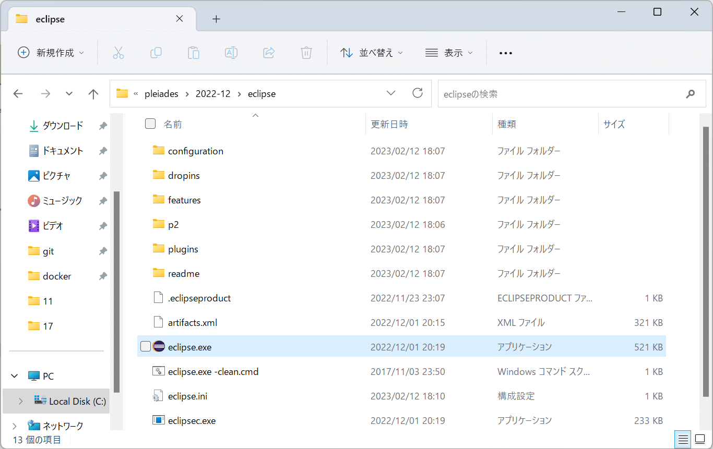Switch to details view at status bar
The height and width of the screenshot is (449, 713).
pos(683,439)
